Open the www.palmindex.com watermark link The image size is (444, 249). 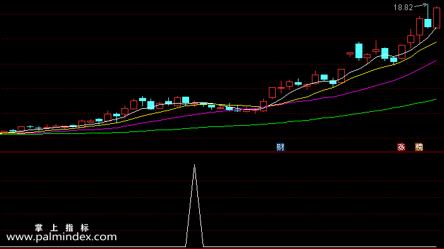click(61, 237)
